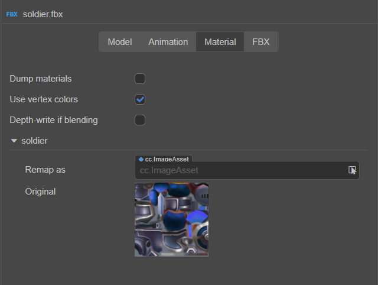
Task: Go to the FBX tab
Action: (x=260, y=42)
